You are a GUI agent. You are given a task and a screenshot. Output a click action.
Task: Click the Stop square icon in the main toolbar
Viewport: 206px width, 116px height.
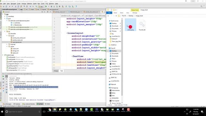[60, 6]
